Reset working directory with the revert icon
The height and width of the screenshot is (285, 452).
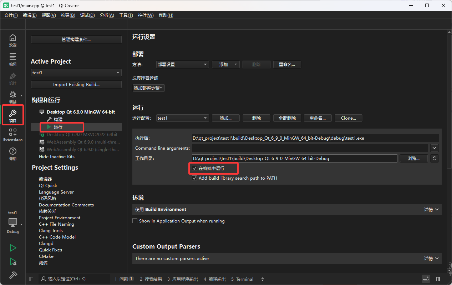(434, 159)
